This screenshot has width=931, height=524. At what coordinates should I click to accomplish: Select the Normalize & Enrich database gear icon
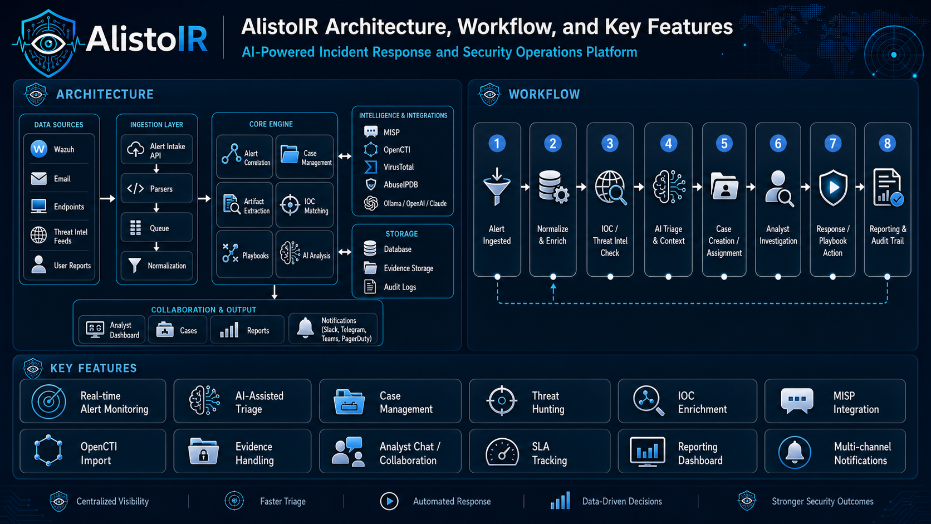click(x=553, y=187)
